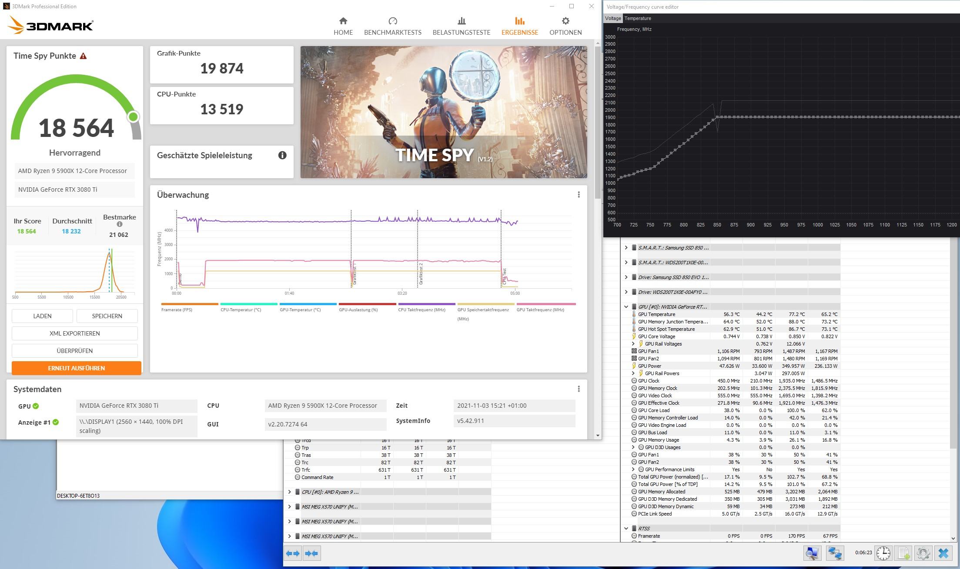Expand Drive: Samsung SSD 850 EVO group
Image resolution: width=960 pixels, height=569 pixels.
(626, 277)
